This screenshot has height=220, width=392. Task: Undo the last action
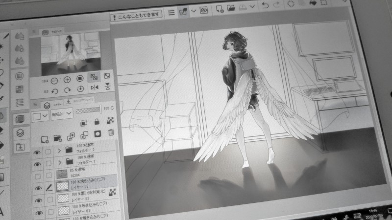[x=265, y=5]
